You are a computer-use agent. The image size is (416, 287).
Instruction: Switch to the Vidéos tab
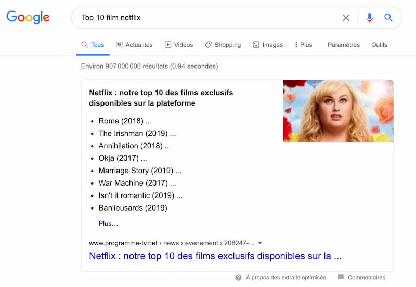pyautogui.click(x=179, y=45)
